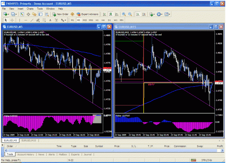Select the Cursor arrow tool

coord(6,20)
